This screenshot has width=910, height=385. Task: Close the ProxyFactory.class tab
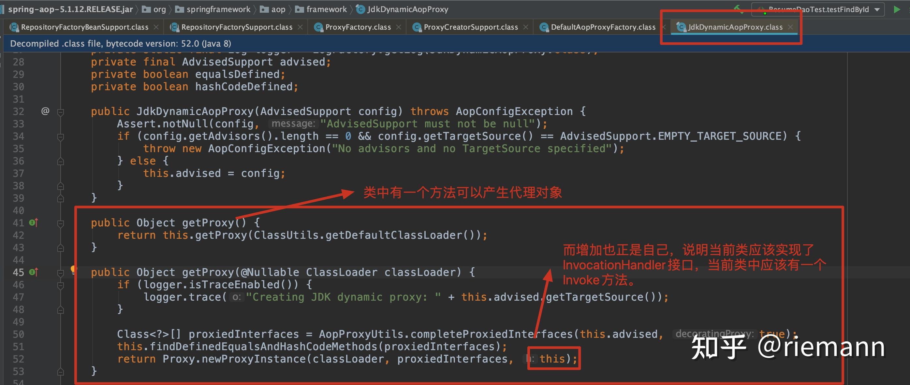399,27
